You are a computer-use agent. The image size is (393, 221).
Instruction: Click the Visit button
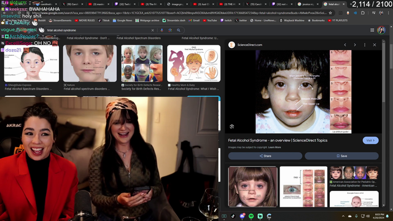pyautogui.click(x=370, y=141)
